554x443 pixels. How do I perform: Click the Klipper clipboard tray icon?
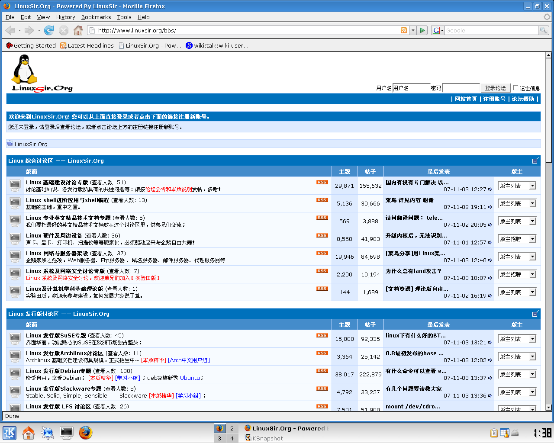tap(494, 433)
